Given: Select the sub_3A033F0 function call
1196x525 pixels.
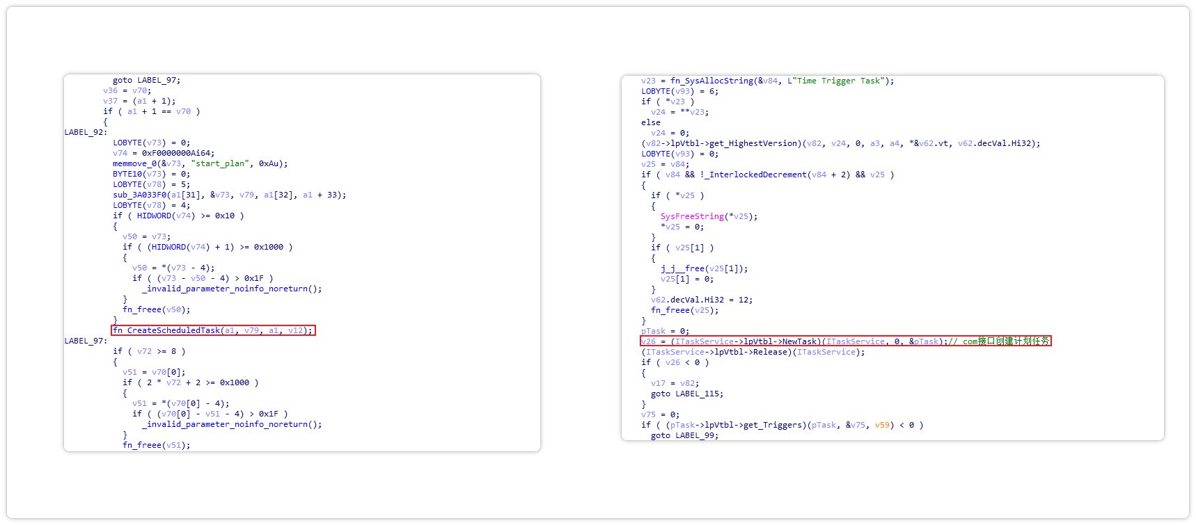Looking at the screenshot, I should point(140,195).
